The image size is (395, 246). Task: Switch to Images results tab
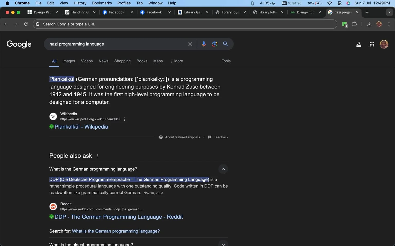[69, 61]
